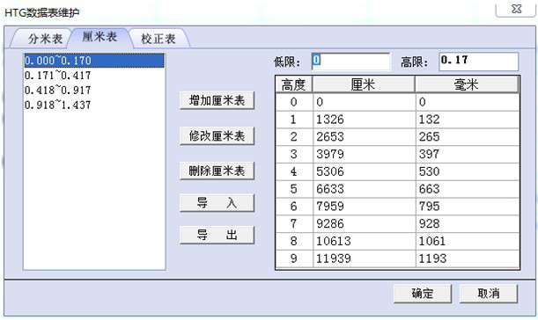Select the 毫米 cell 265
The image size is (538, 320).
click(468, 137)
